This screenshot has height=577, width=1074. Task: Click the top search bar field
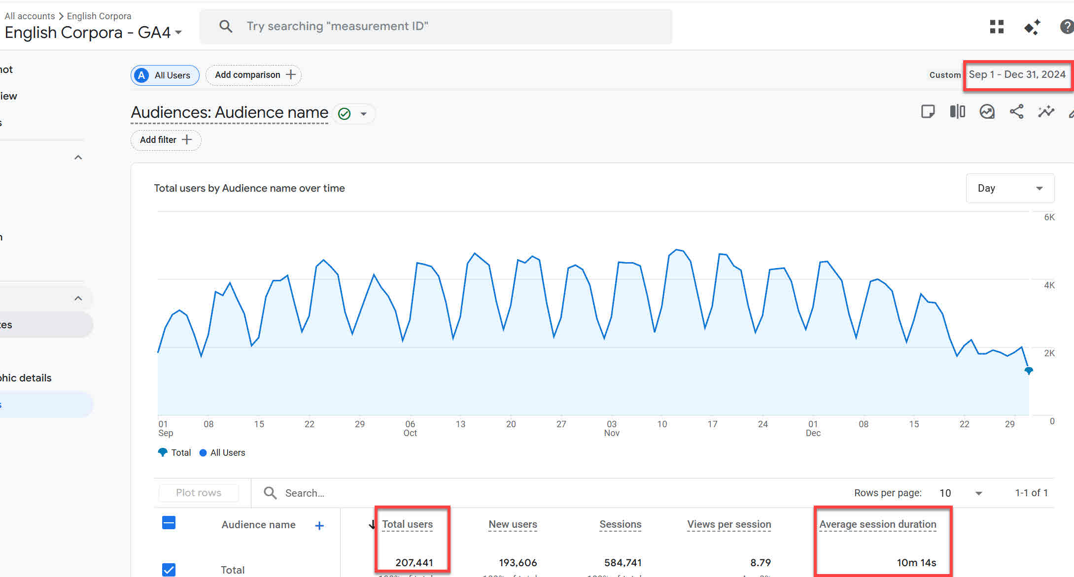[436, 27]
